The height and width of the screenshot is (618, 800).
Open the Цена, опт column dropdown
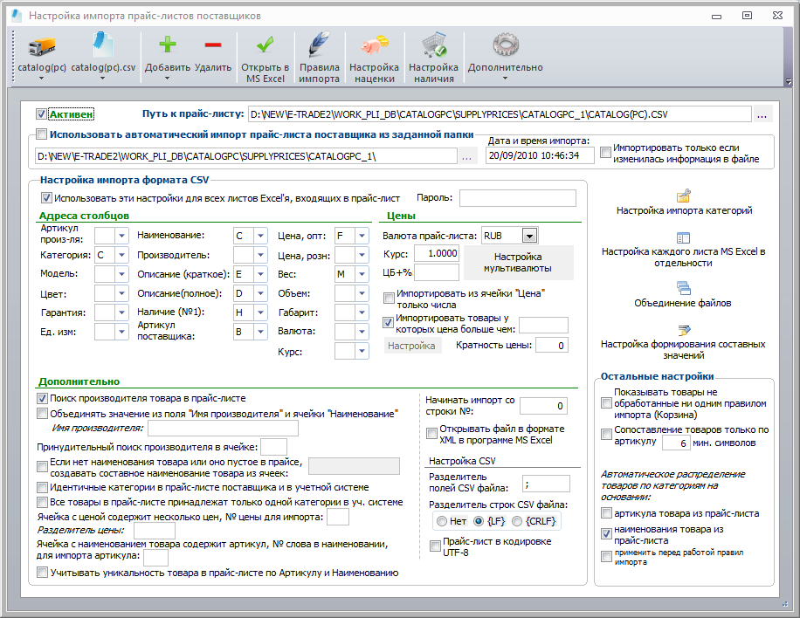(x=362, y=236)
